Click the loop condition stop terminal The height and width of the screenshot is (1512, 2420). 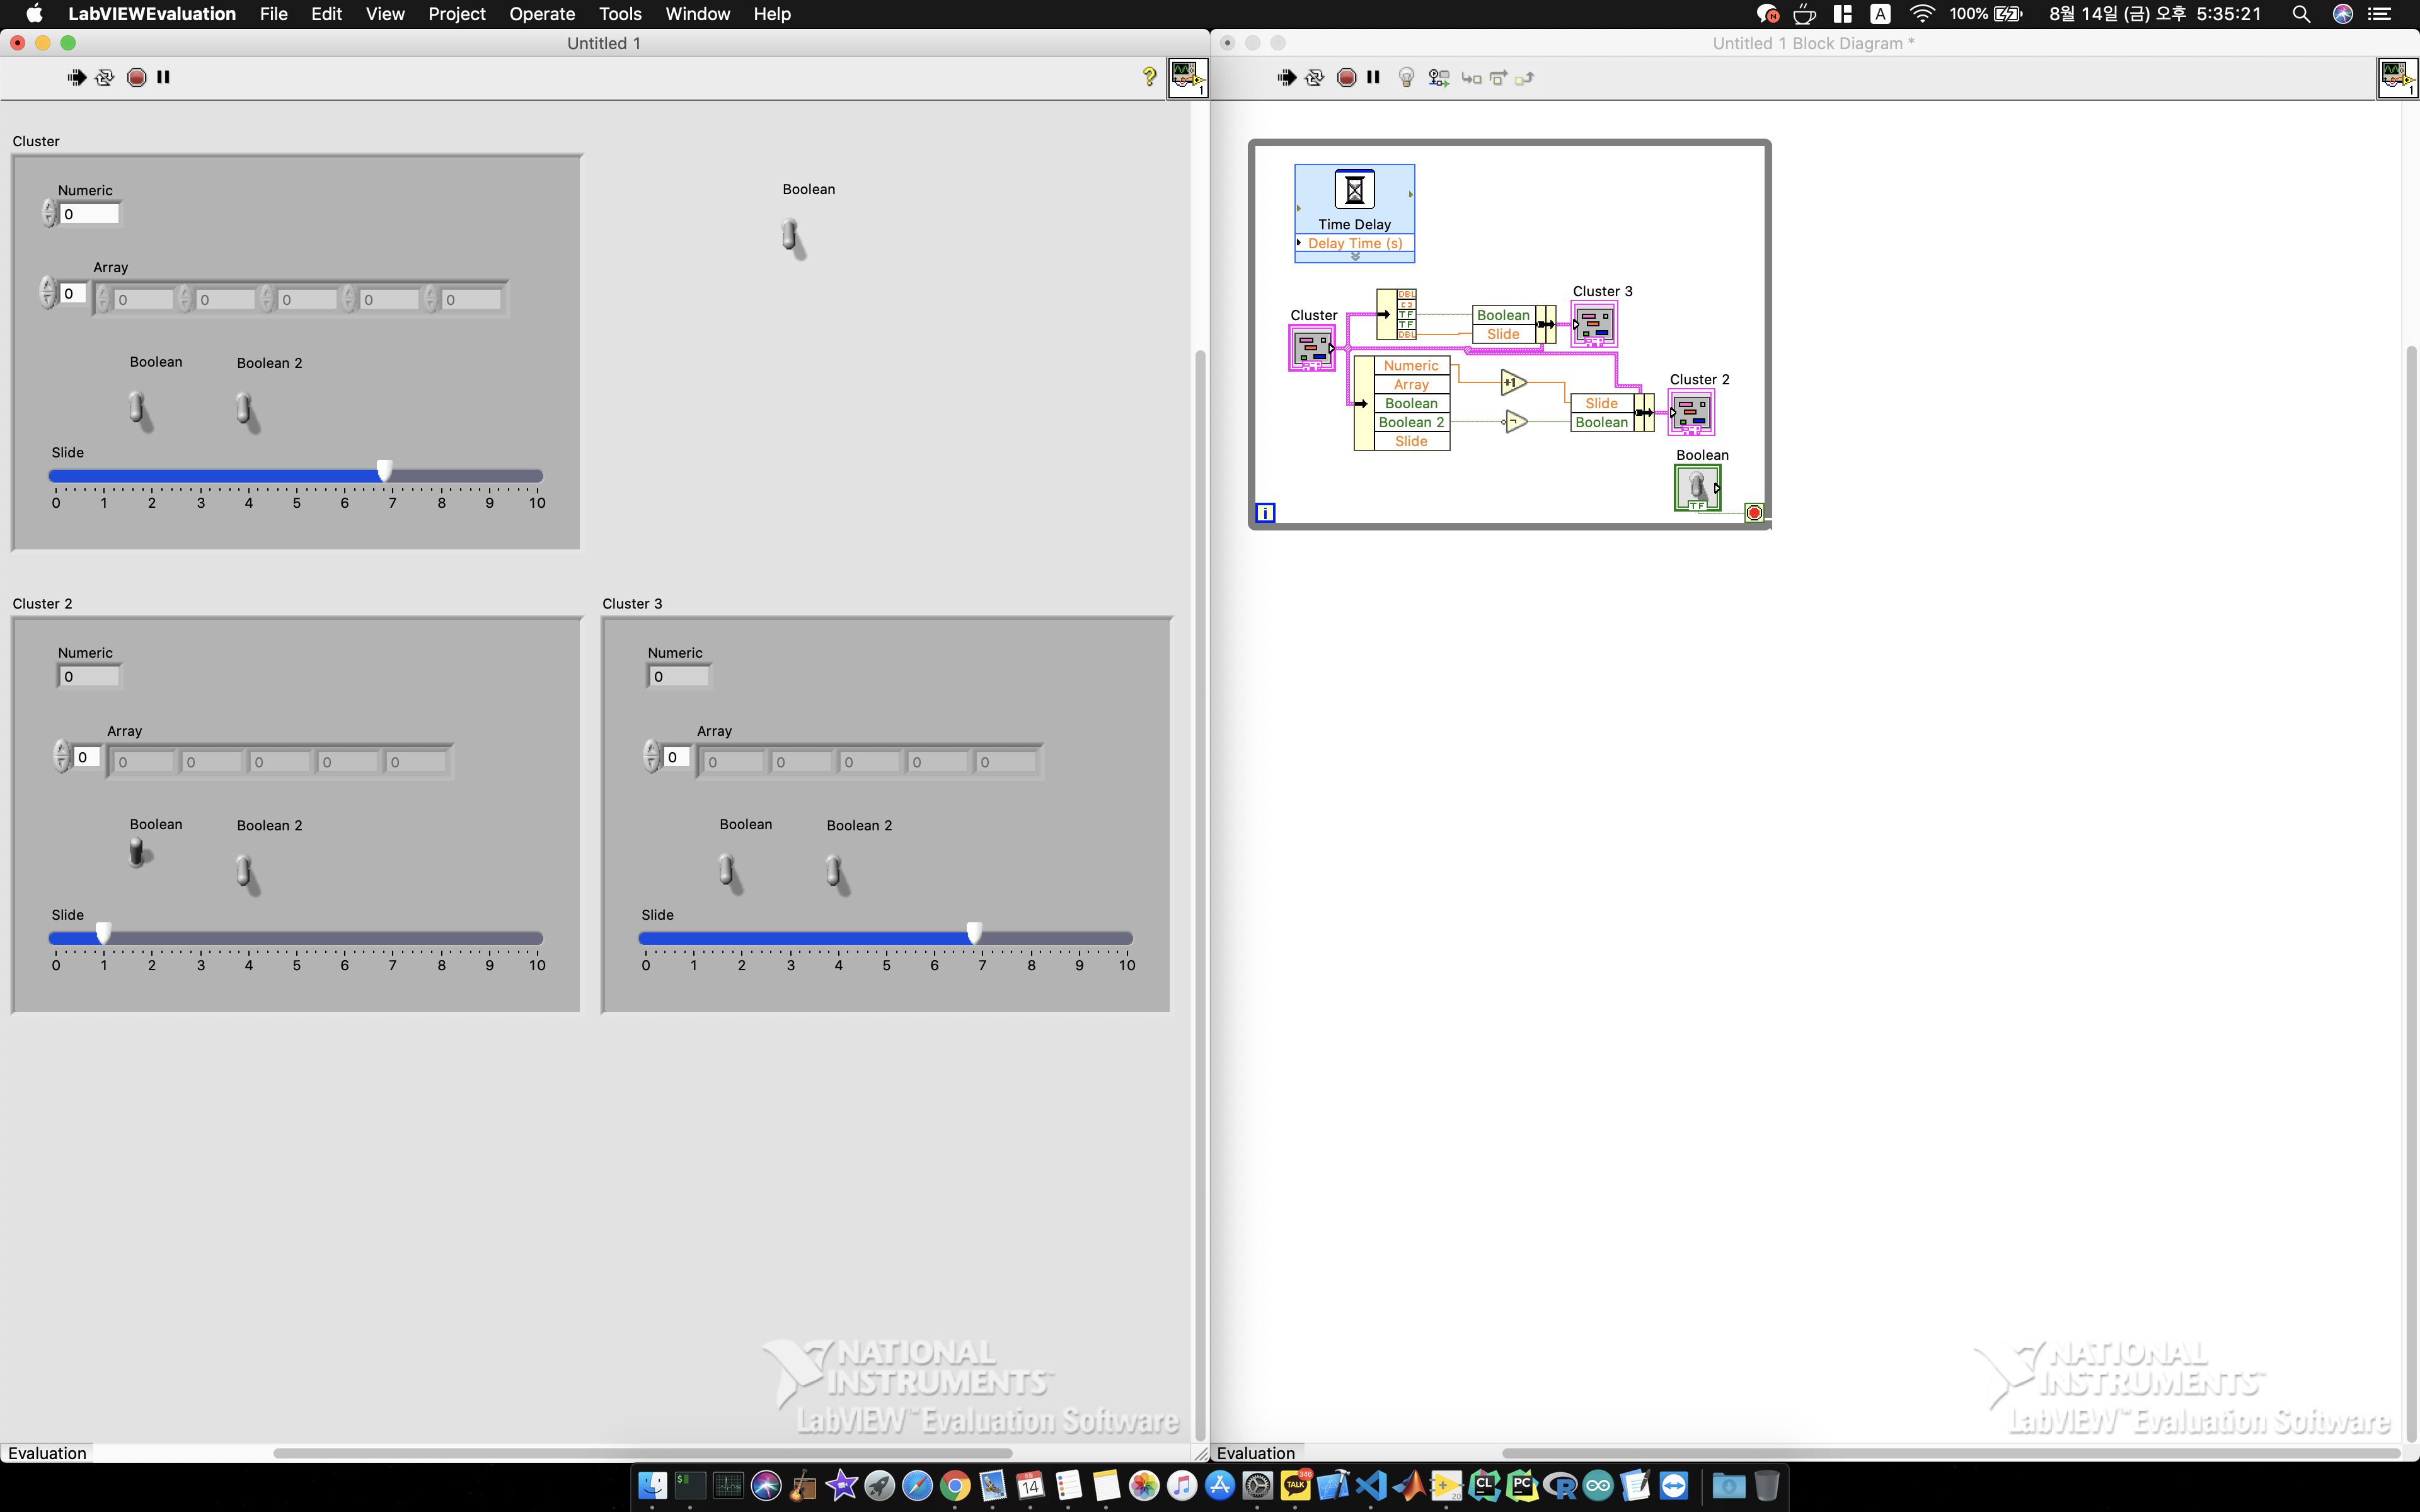coord(1753,513)
